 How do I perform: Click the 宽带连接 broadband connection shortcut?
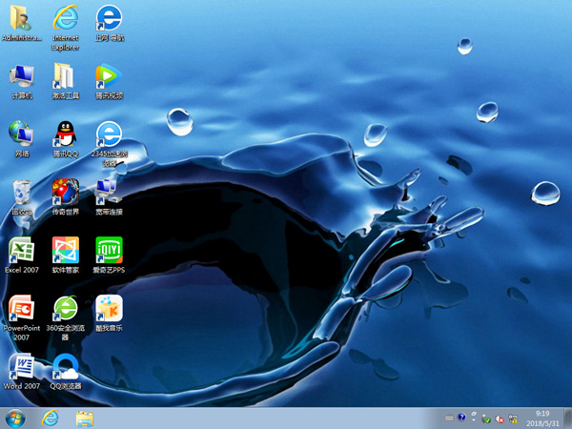click(109, 193)
